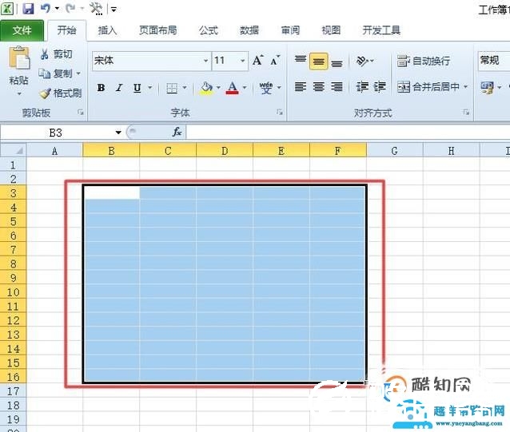510x432 pixels.
Task: Switch to the 审阅 ribbon tab
Action: click(x=290, y=30)
